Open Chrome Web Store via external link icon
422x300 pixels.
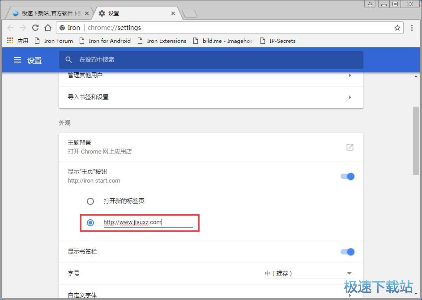point(350,147)
